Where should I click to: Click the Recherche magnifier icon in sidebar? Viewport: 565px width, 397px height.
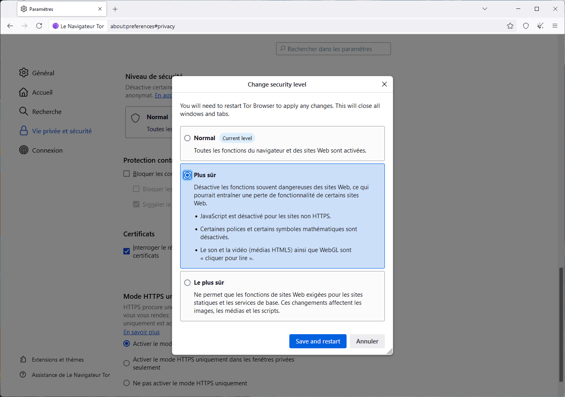[24, 111]
